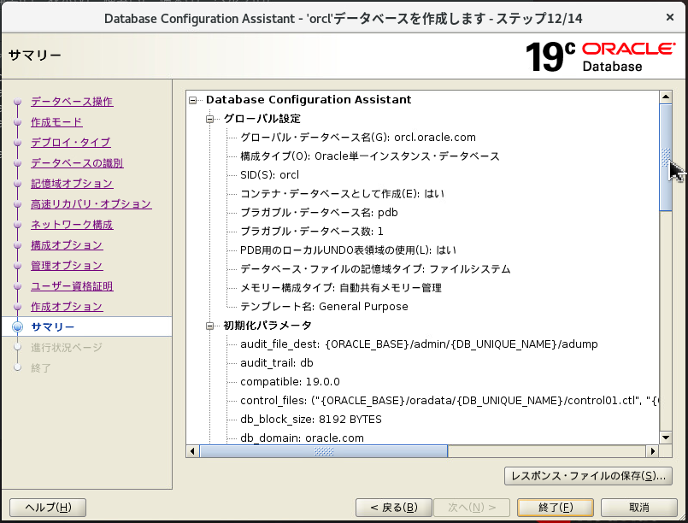Jump to データベースの識別 step
The height and width of the screenshot is (523, 688).
coord(77,163)
